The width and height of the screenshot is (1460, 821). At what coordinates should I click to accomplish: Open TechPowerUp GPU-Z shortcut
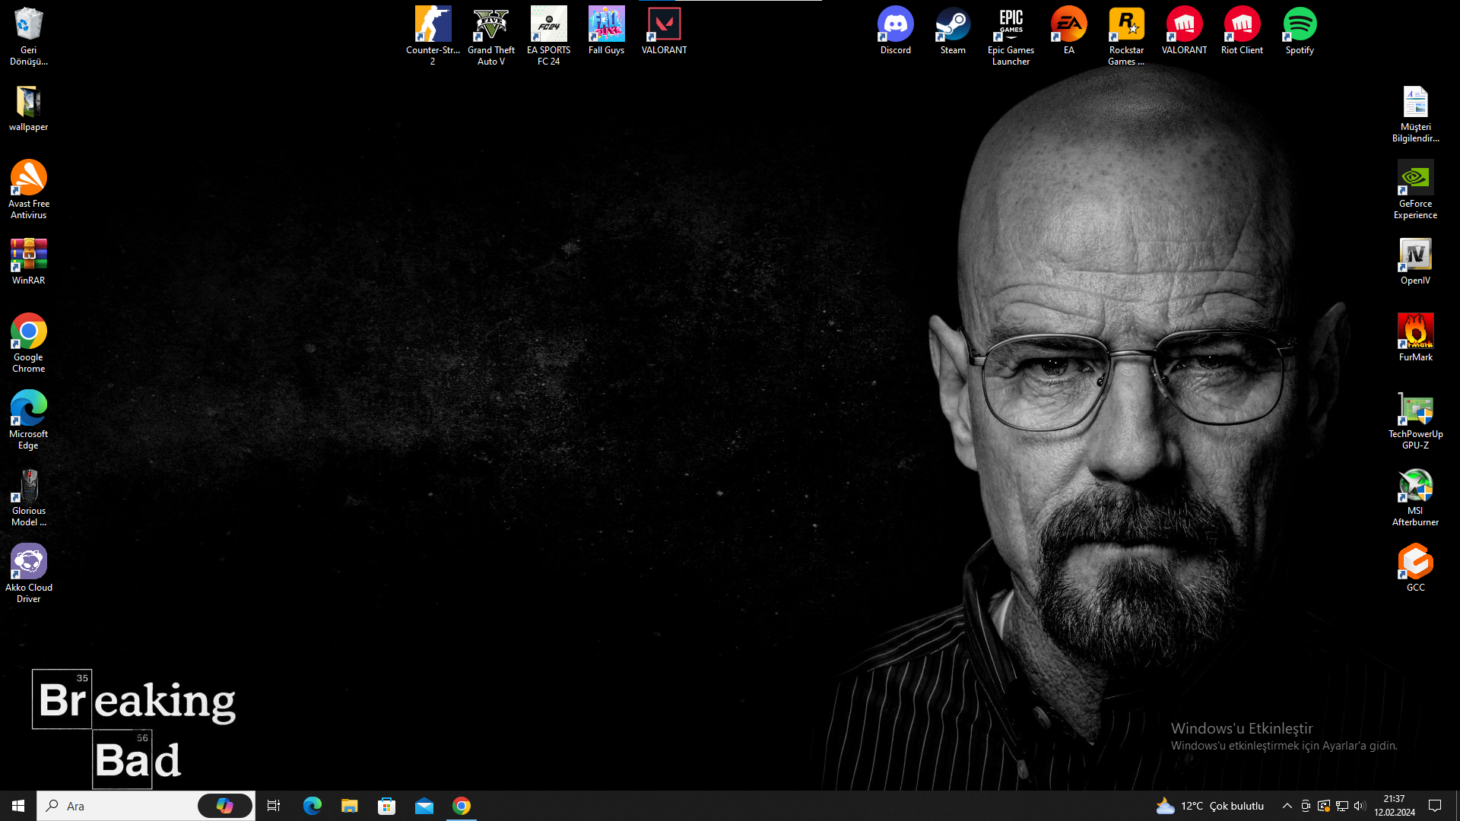[1415, 420]
